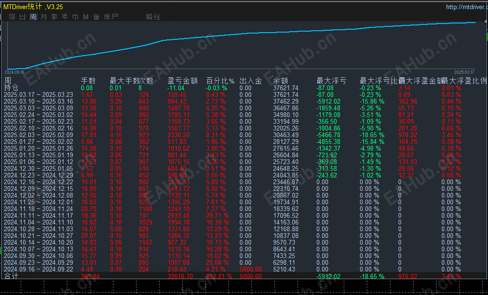Click floating loss -5466.78
The height and width of the screenshot is (295, 488).
pos(328,135)
